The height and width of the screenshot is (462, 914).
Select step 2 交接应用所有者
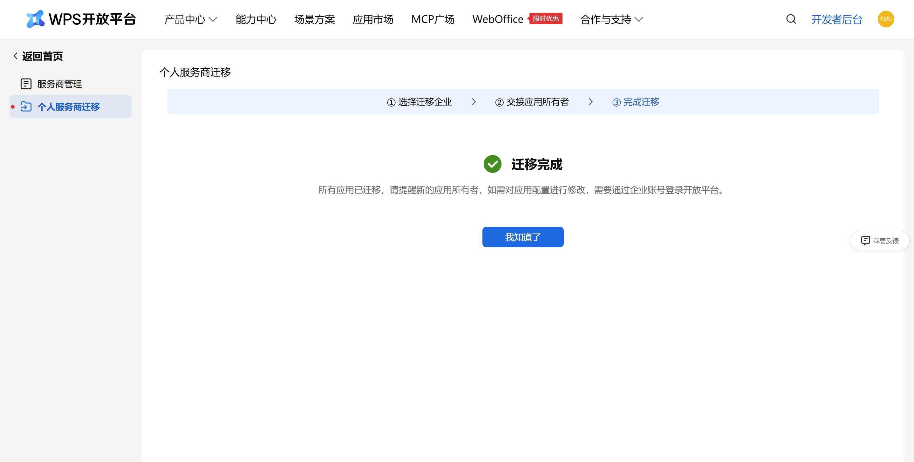pyautogui.click(x=532, y=102)
